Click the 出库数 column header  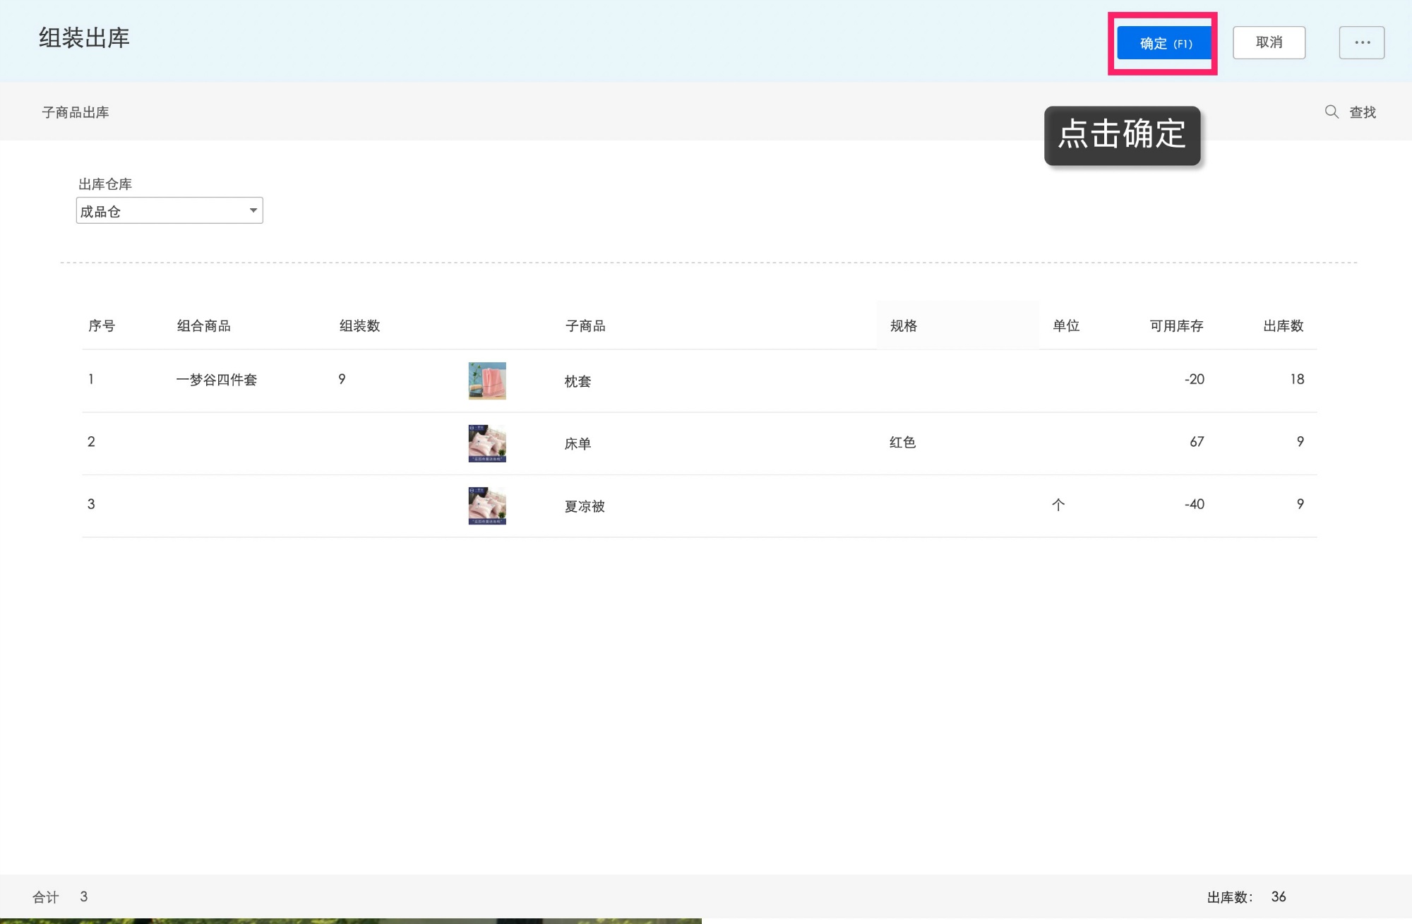[x=1283, y=325]
